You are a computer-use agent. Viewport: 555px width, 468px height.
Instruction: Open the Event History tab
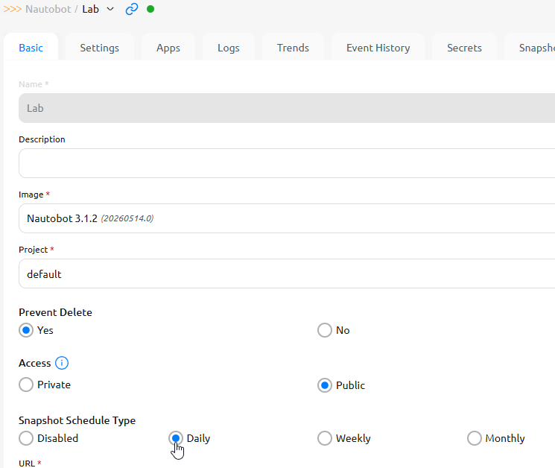click(x=378, y=48)
